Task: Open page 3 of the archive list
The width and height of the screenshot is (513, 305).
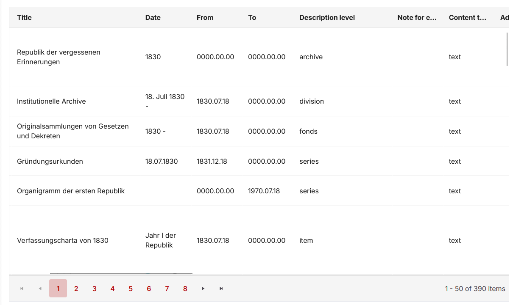Action: (94, 289)
